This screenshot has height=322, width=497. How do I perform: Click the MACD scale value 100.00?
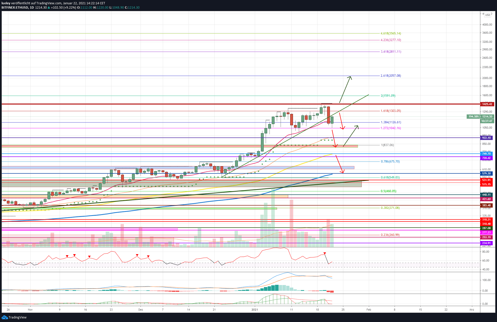(486, 280)
